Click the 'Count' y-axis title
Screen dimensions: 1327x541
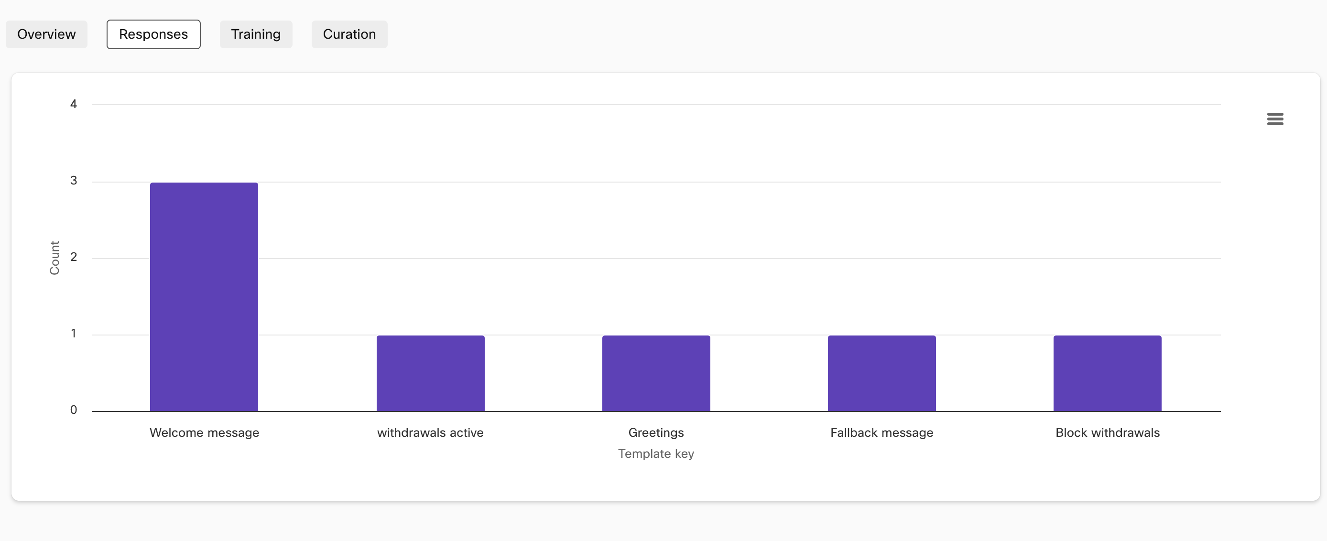[54, 258]
